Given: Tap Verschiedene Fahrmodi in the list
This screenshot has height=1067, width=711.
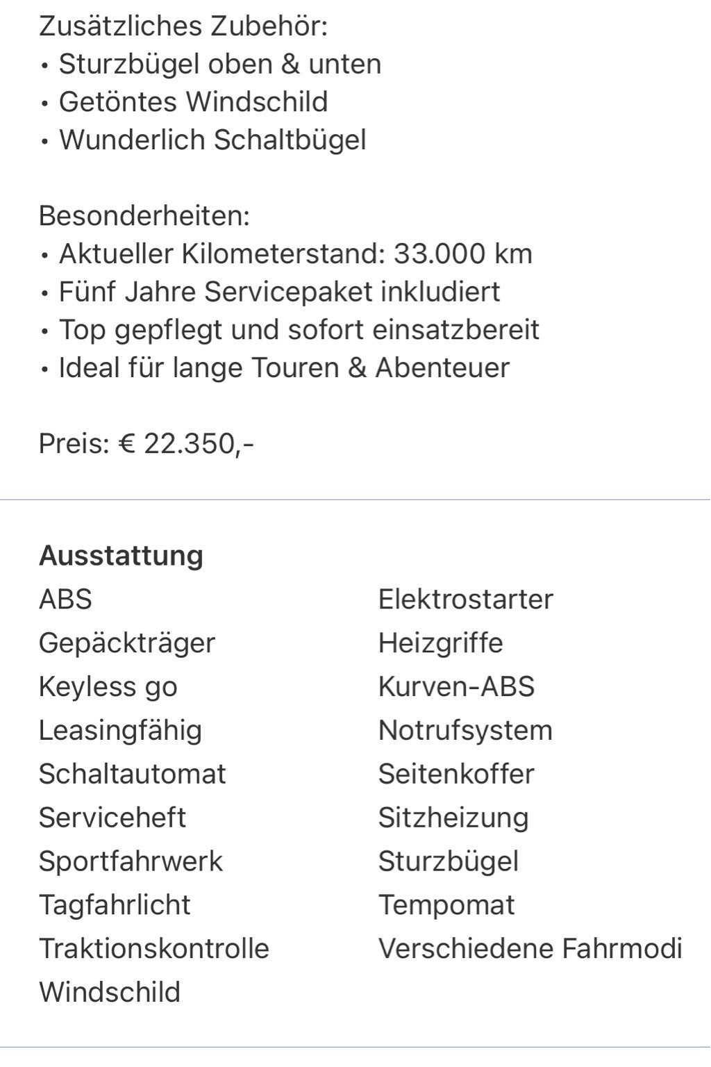Looking at the screenshot, I should pyautogui.click(x=530, y=949).
